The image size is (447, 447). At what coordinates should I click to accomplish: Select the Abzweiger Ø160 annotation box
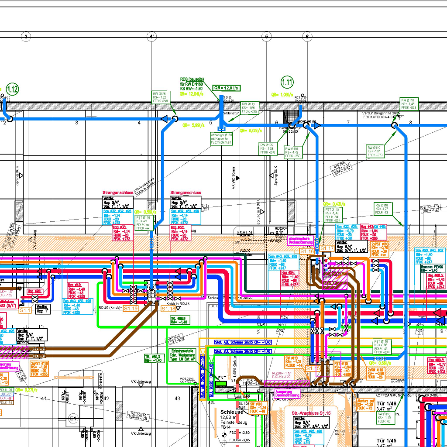click(x=221, y=139)
